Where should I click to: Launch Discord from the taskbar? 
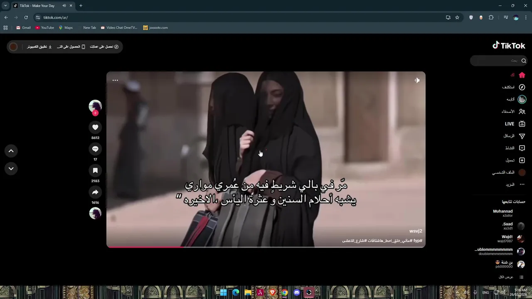point(297,292)
